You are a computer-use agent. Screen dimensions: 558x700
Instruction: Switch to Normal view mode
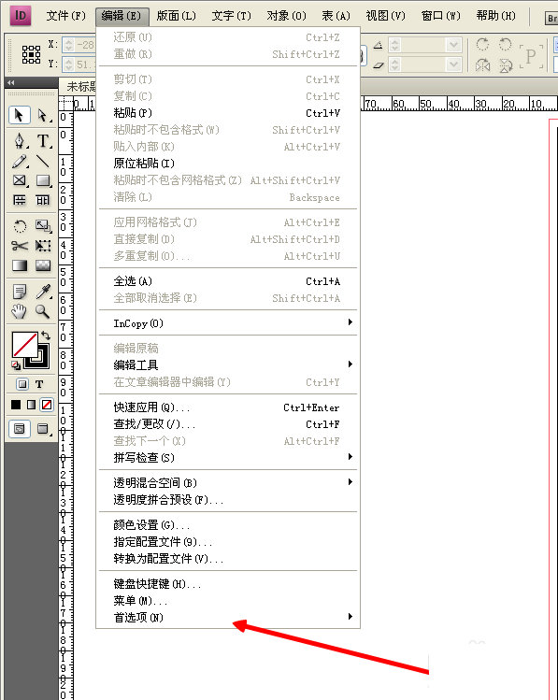pos(20,429)
